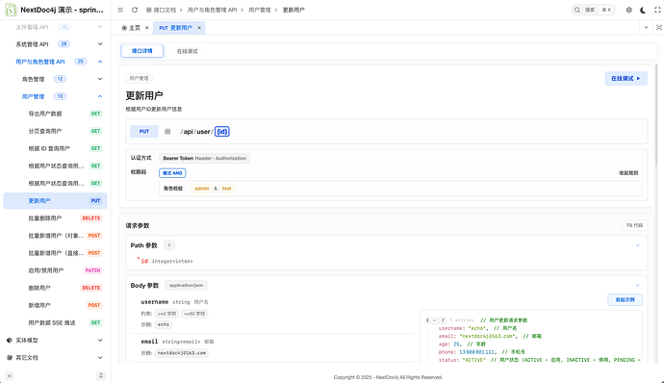
Task: Open the settings gear icon
Action: click(x=628, y=10)
